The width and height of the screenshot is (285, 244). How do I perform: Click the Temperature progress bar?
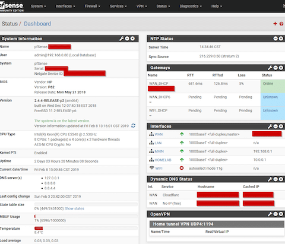click(86, 228)
